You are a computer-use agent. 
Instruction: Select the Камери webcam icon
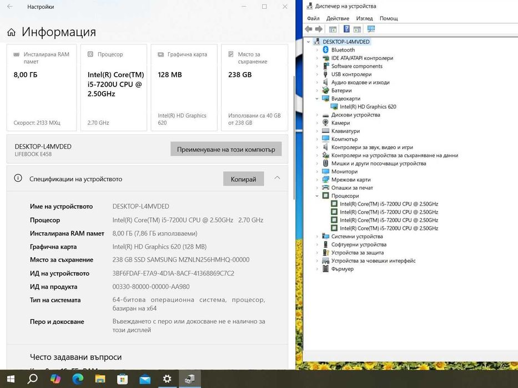click(325, 122)
